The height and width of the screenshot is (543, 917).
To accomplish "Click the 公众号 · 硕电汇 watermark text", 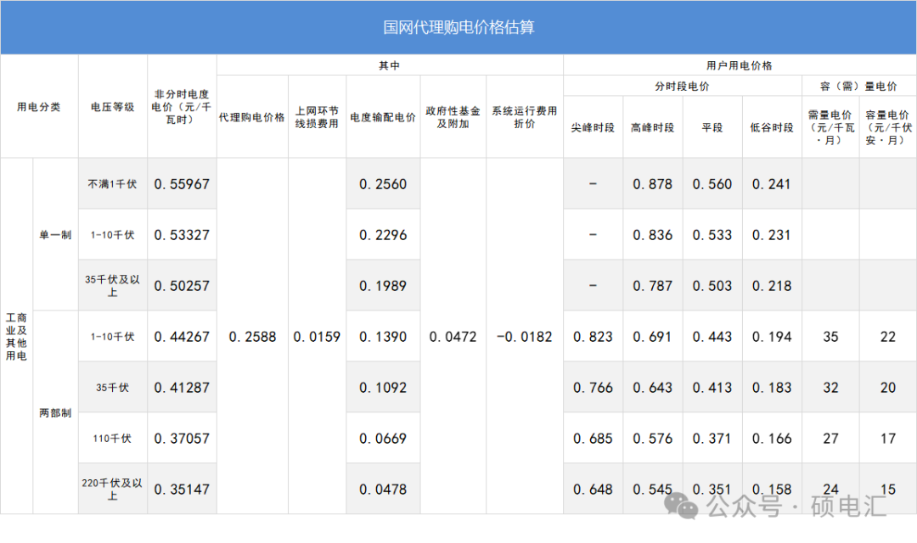I will 796,507.
